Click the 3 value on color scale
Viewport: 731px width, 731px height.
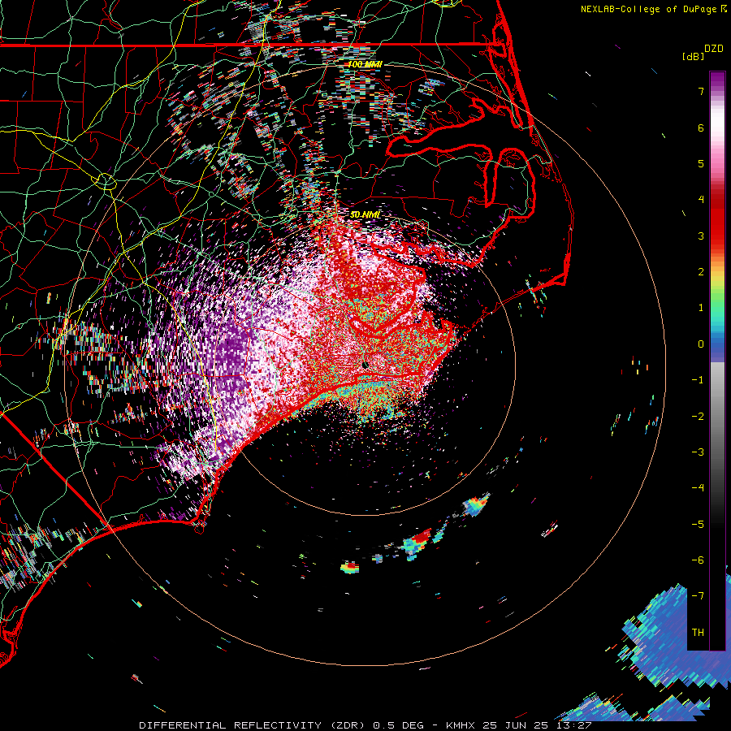(x=701, y=236)
